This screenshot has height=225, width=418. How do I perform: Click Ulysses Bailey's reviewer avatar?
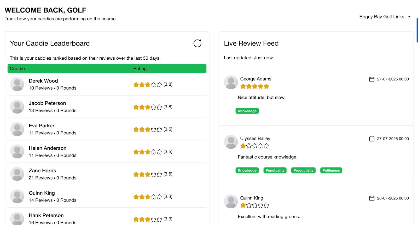pos(231,142)
